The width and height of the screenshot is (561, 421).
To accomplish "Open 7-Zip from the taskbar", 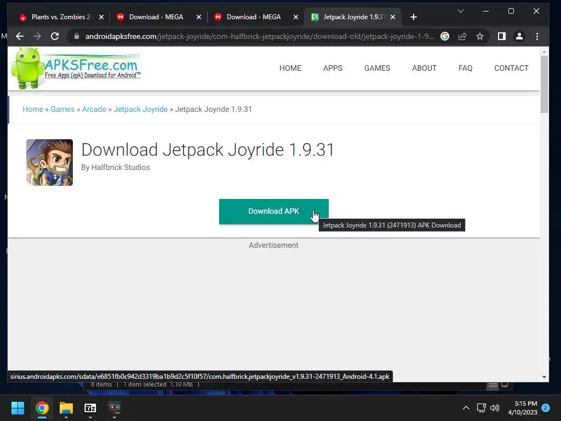I will point(90,408).
